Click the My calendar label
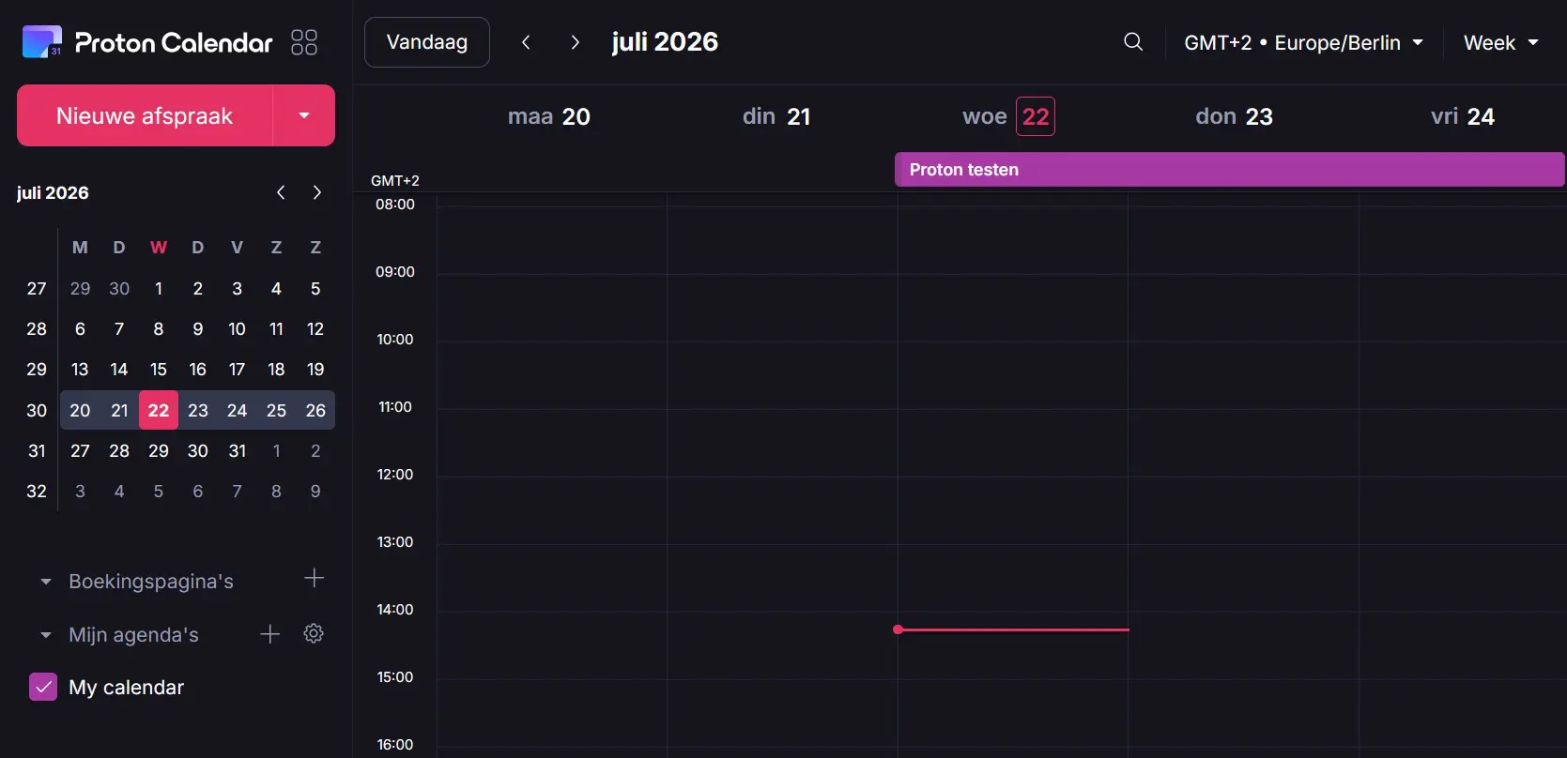The height and width of the screenshot is (758, 1567). tap(127, 688)
